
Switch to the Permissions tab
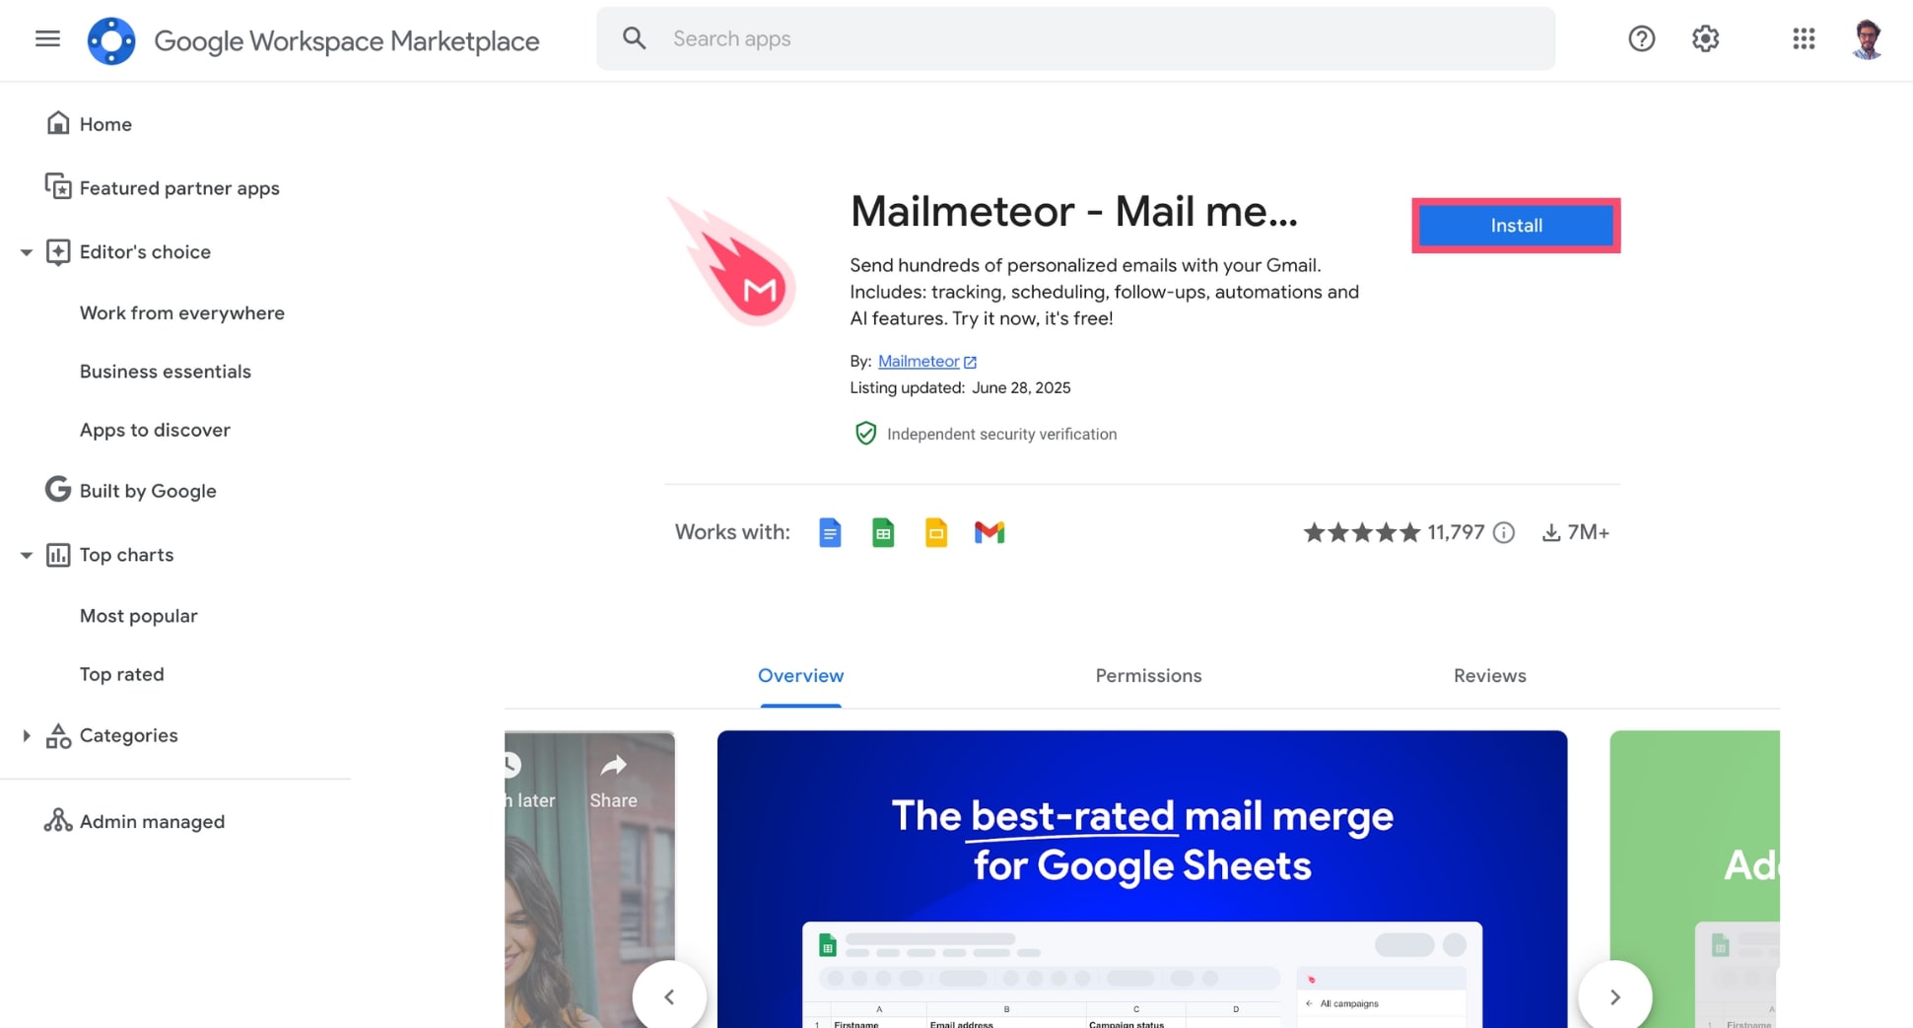click(1147, 676)
